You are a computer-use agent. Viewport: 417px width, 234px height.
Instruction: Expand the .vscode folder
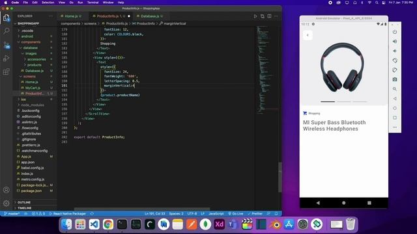[27, 31]
